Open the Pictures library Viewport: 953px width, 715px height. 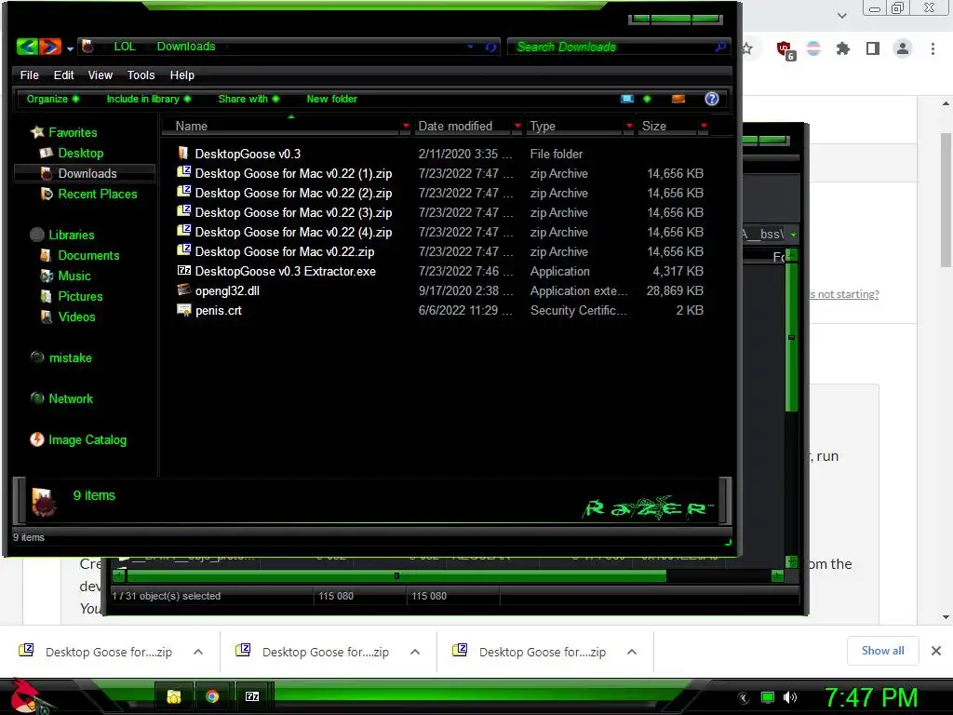(x=80, y=297)
